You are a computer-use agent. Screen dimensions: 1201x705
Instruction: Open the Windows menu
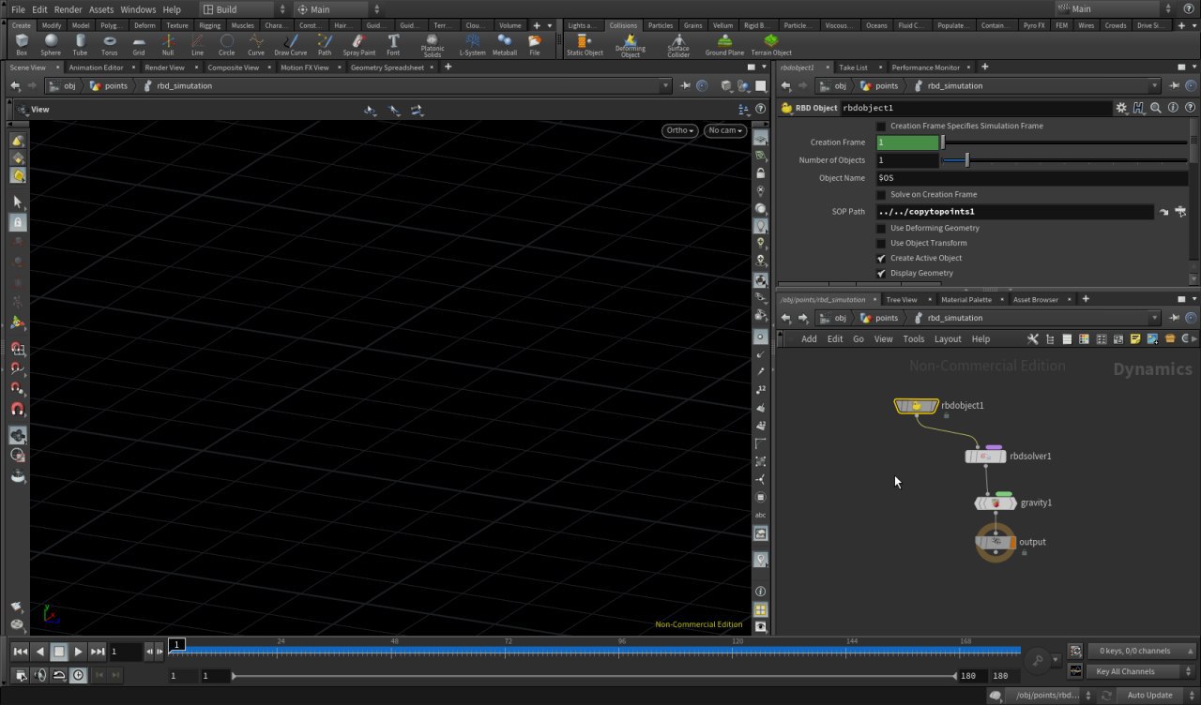138,9
